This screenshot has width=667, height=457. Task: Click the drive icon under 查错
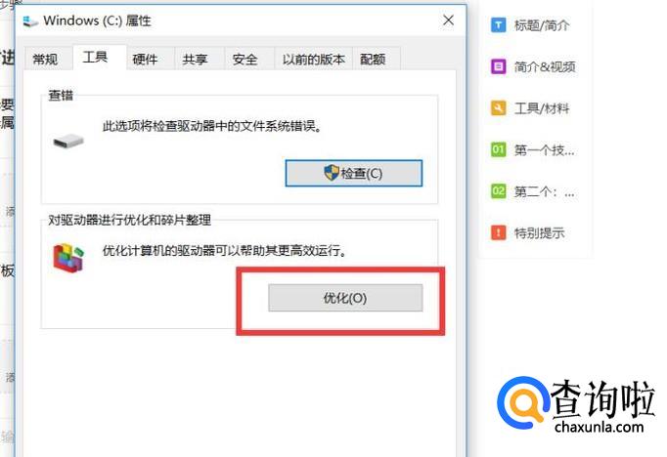point(68,141)
